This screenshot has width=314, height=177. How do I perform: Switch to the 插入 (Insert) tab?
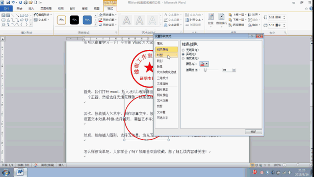click(x=31, y=8)
